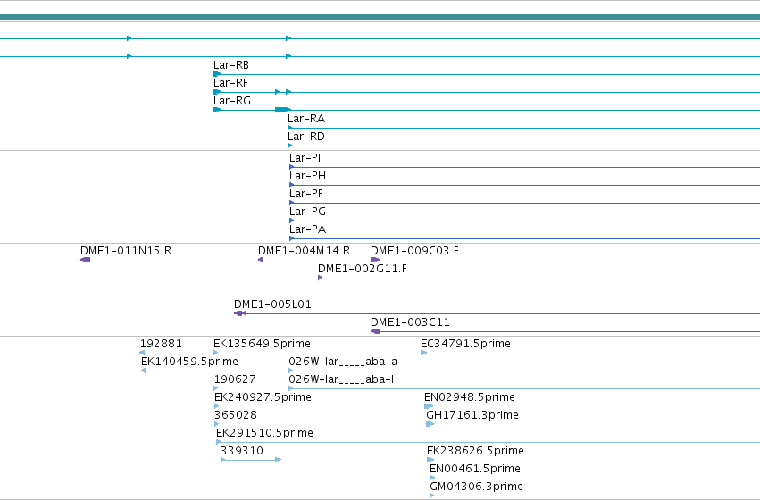Image resolution: width=760 pixels, height=500 pixels.
Task: Select the Lar-PG protein label
Action: 307,212
